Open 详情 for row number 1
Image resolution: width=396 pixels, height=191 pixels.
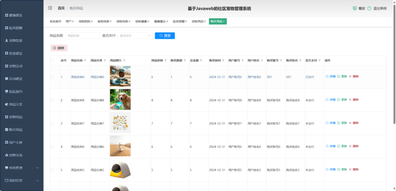331,77
